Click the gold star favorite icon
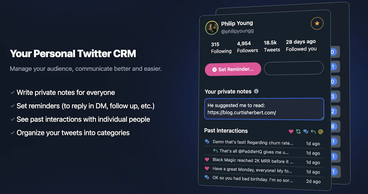Image resolution: width=368 pixels, height=194 pixels. coord(317,24)
